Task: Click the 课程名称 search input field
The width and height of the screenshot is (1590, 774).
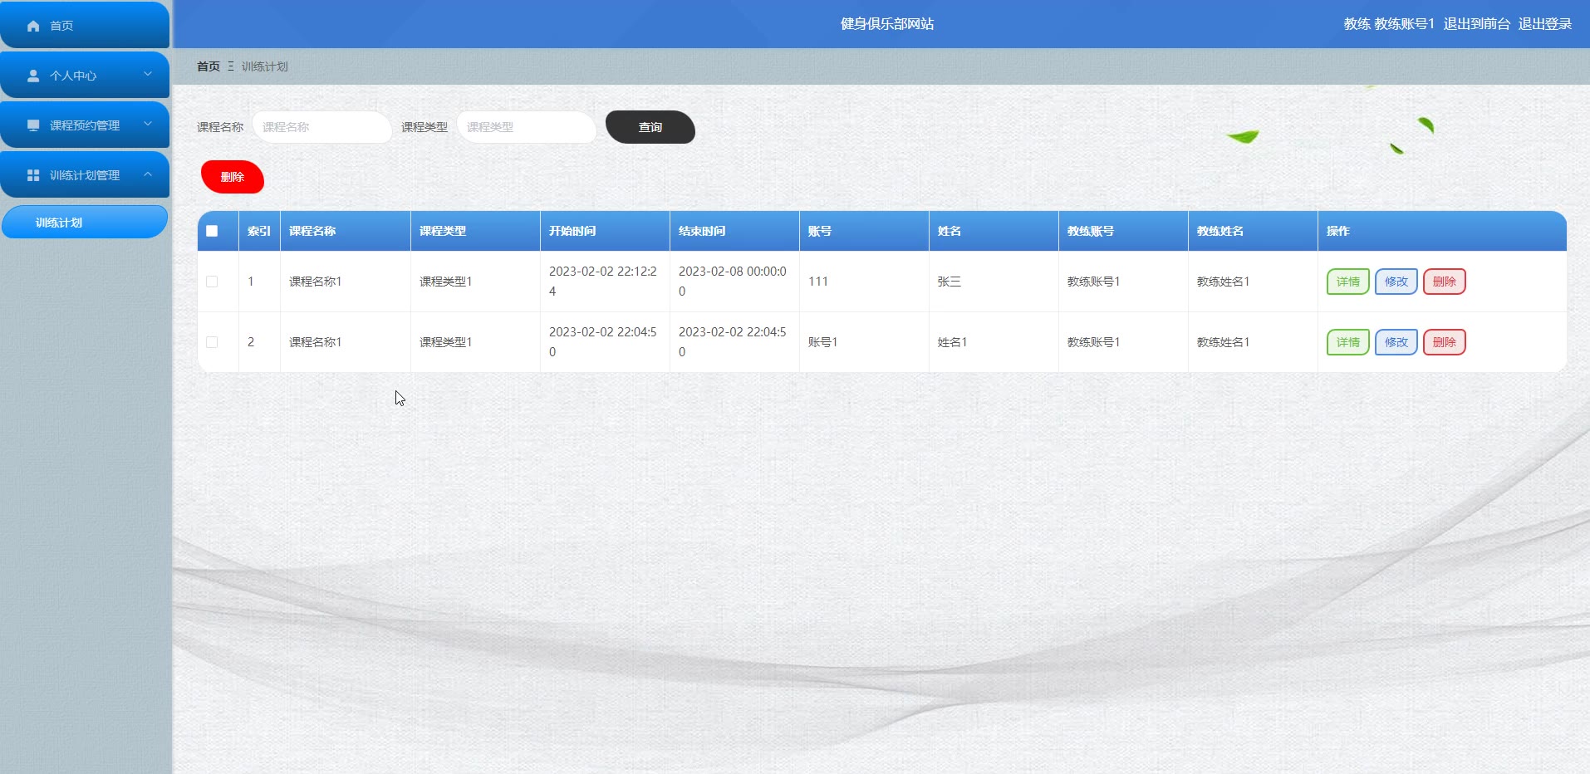Action: coord(321,127)
